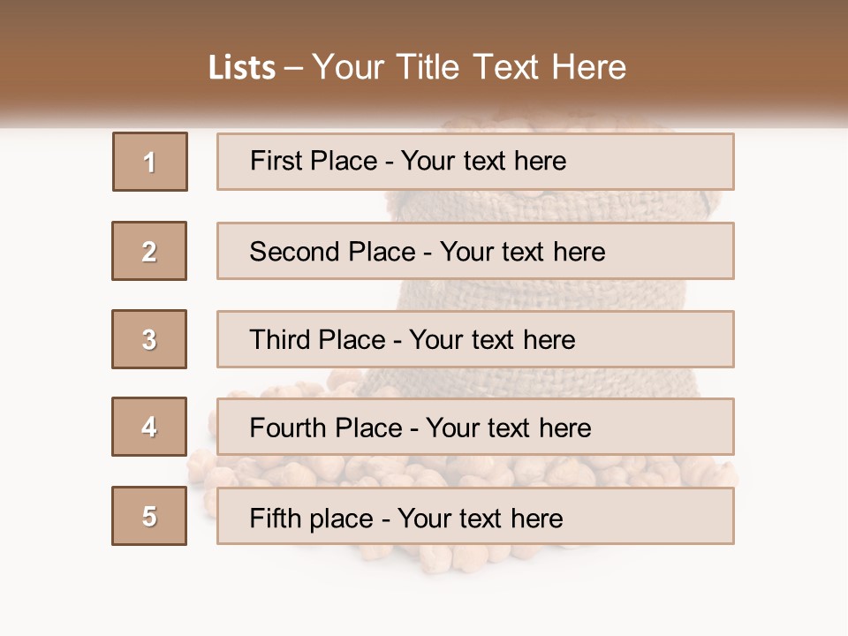The height and width of the screenshot is (636, 848).
Task: Click the bold word Lists in title
Action: click(x=242, y=68)
